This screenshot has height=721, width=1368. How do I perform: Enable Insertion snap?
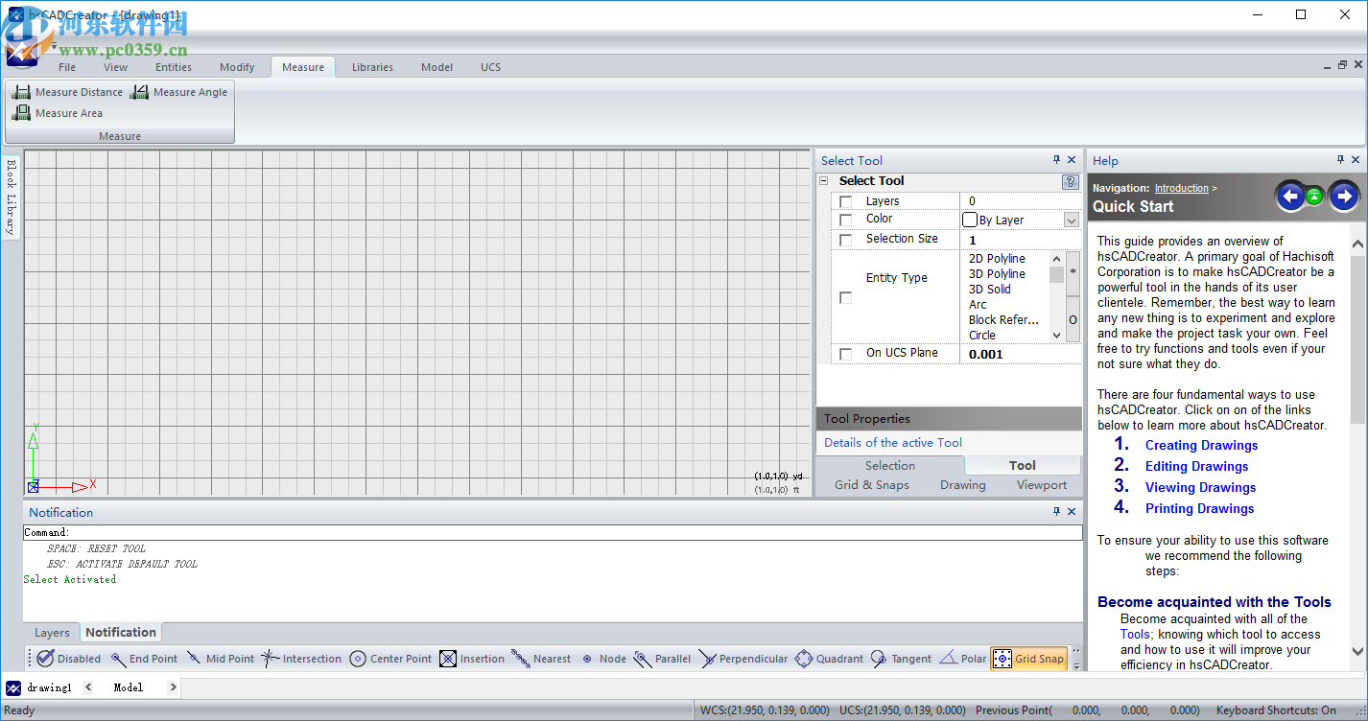click(472, 659)
